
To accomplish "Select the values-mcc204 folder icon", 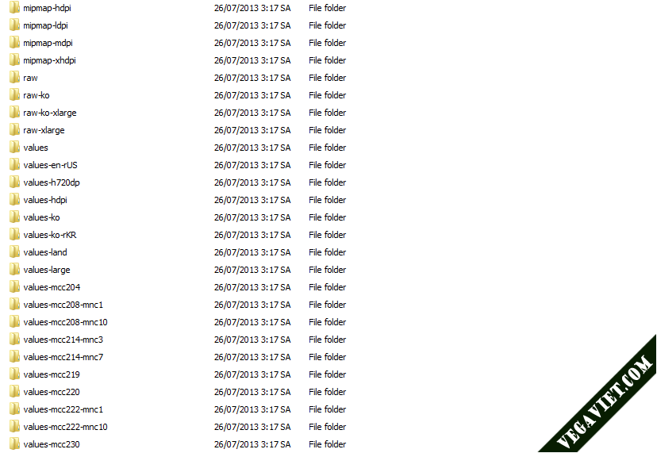I will [x=14, y=286].
